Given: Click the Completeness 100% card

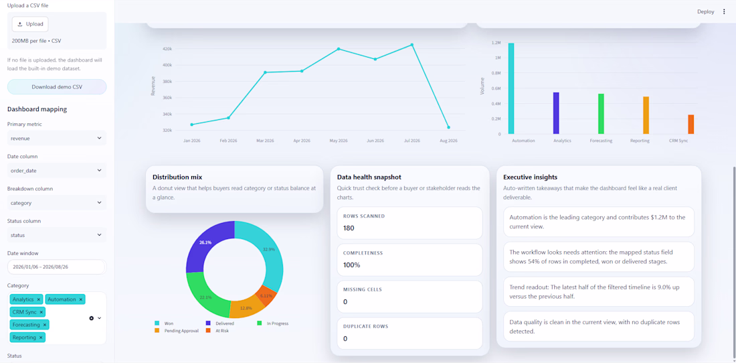Looking at the screenshot, I should [x=409, y=260].
